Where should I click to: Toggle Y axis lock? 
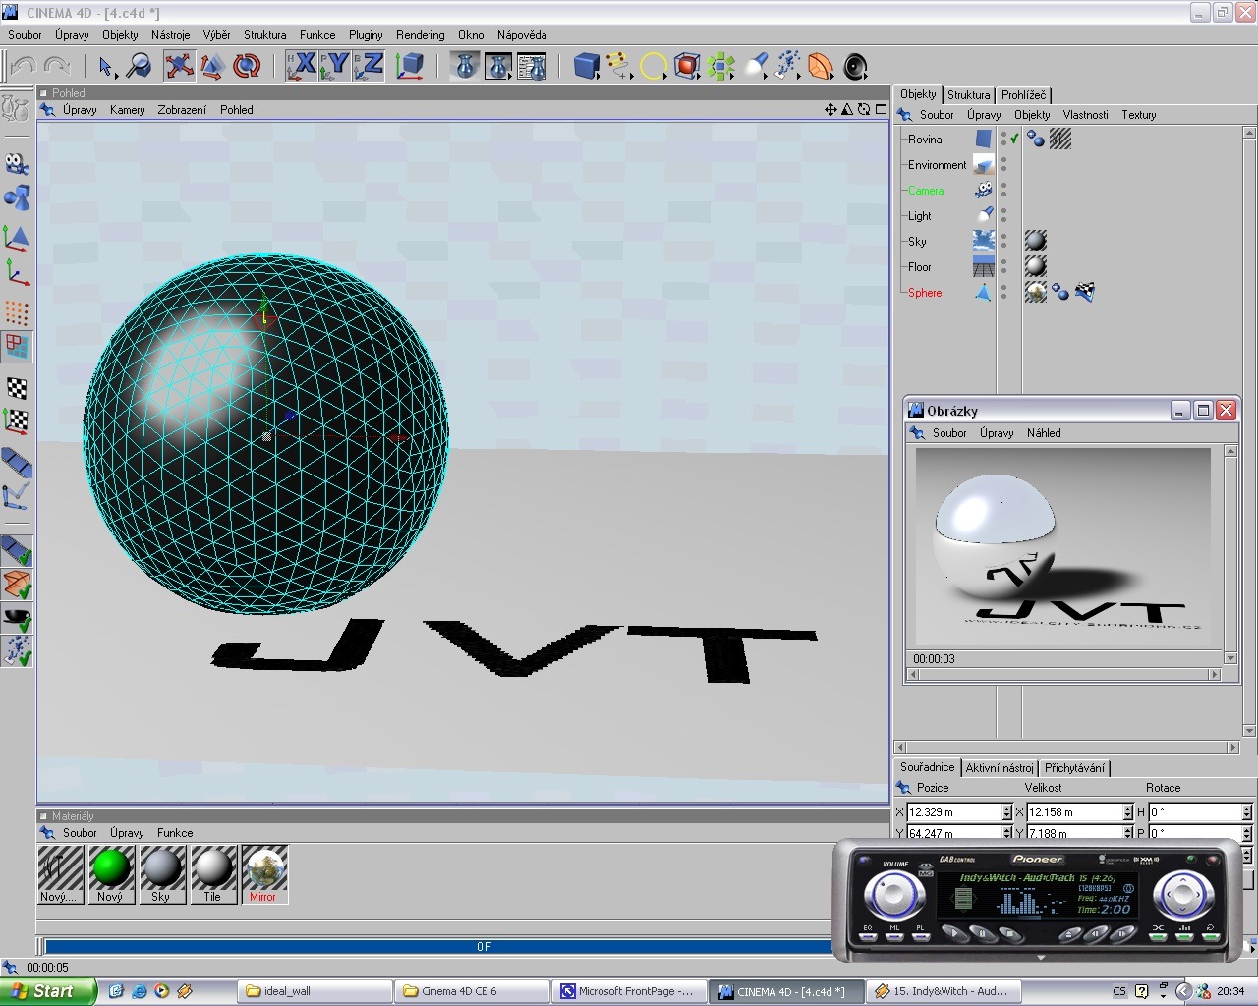(335, 66)
